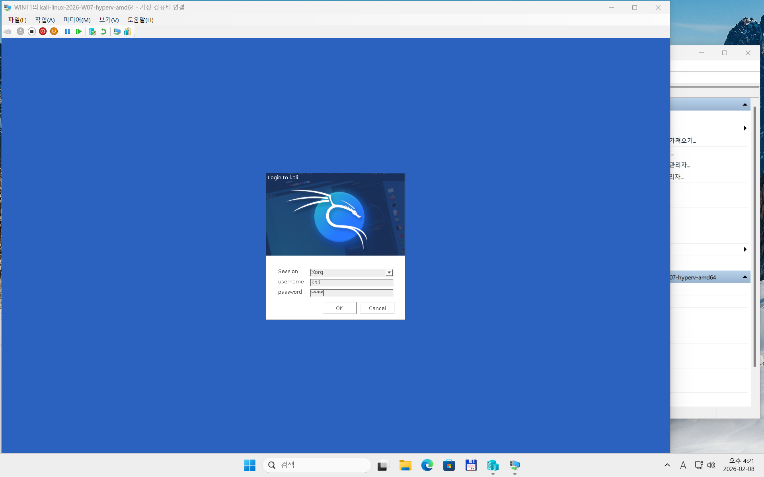764x477 pixels.
Task: Open the 파일(F) menu
Action: [17, 20]
